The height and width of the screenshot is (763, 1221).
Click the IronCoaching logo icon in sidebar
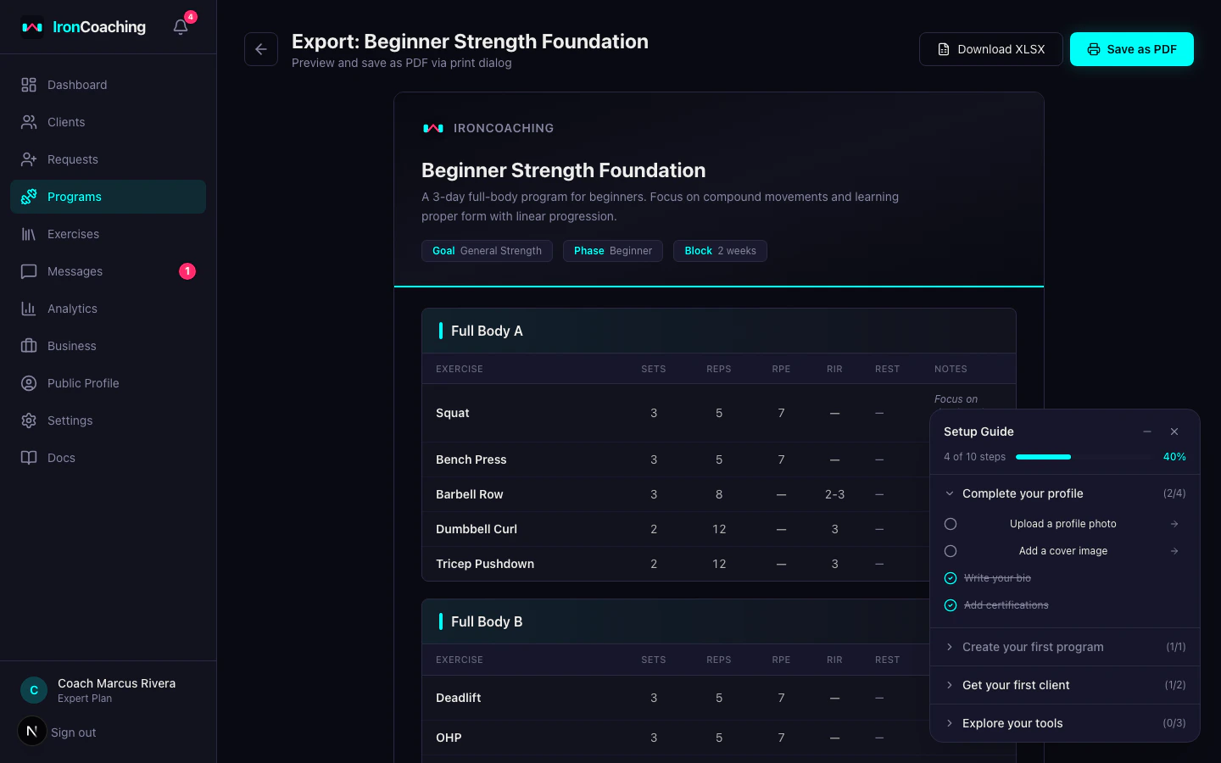(32, 27)
